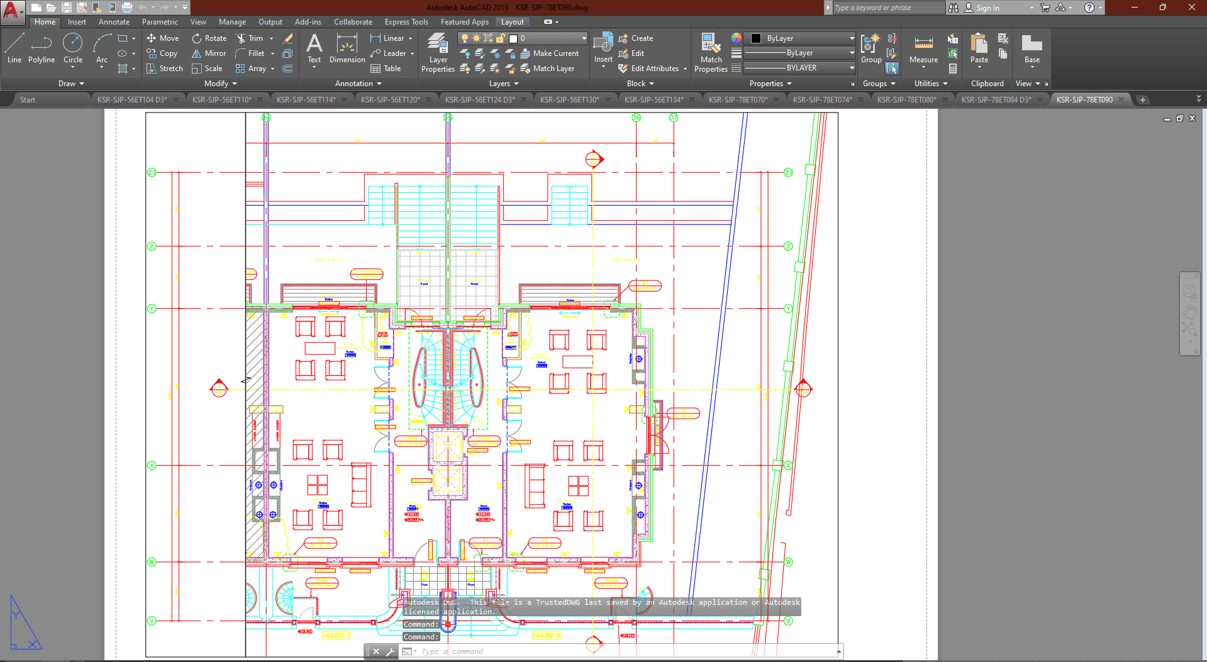Switch to the Annotate ribbon tab
This screenshot has width=1207, height=662.
click(x=114, y=22)
